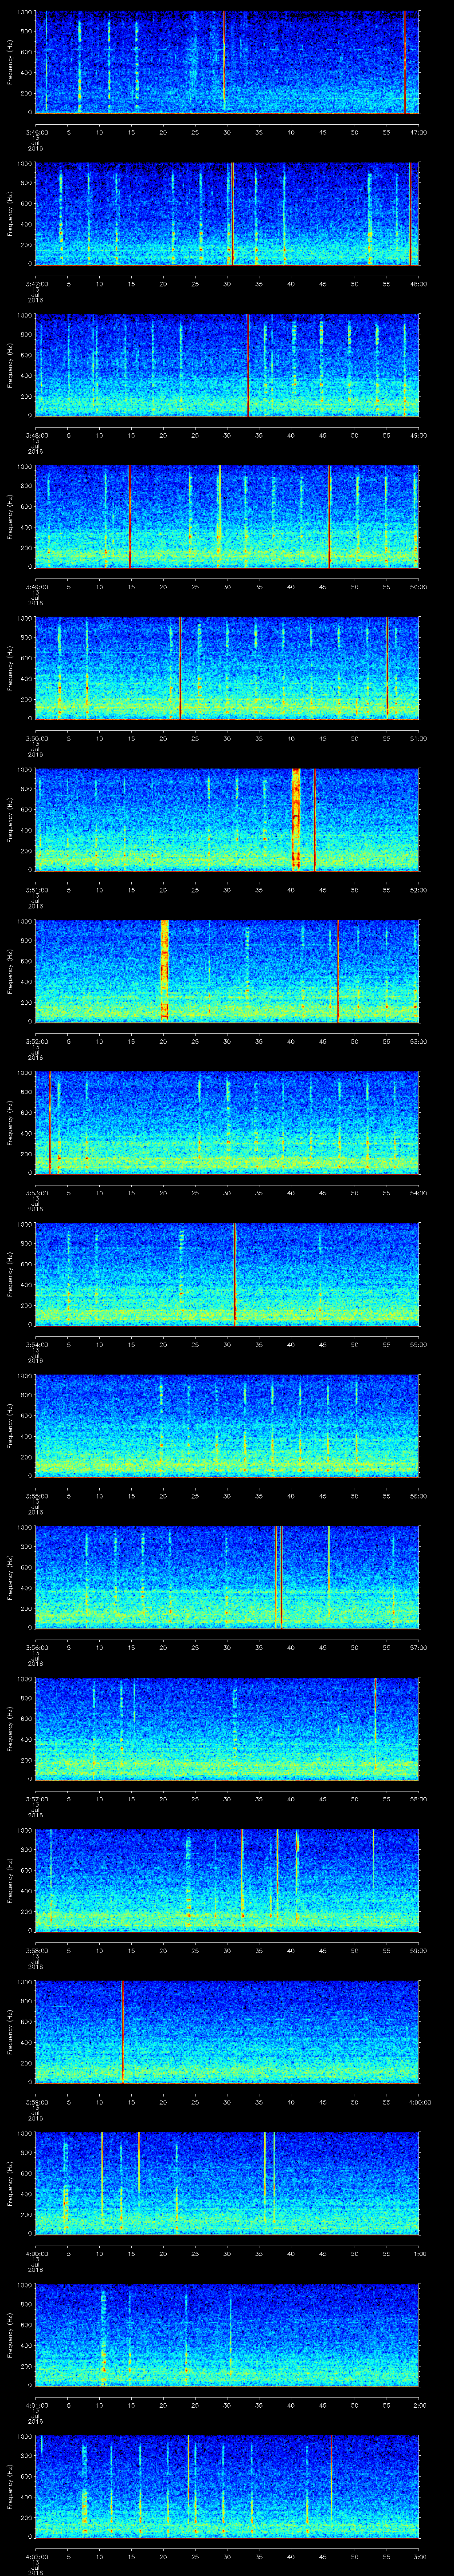Click the final 3:00 end time label

tap(419, 2557)
